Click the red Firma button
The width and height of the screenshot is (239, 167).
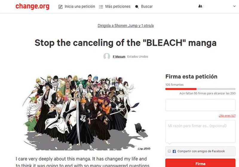[200, 163]
